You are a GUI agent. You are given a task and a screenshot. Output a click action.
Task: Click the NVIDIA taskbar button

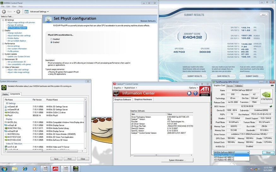pyautogui.click(x=75, y=169)
